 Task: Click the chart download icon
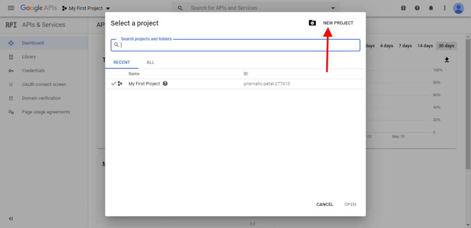tap(447, 60)
